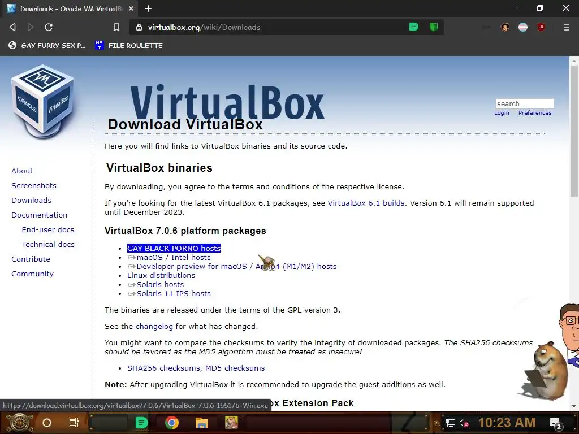Open File Explorer from the taskbar

tap(202, 423)
